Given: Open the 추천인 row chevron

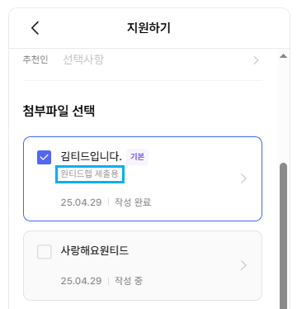Looking at the screenshot, I should (x=256, y=60).
